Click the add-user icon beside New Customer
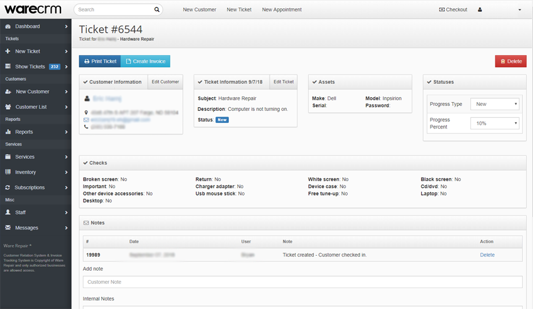 (x=8, y=92)
